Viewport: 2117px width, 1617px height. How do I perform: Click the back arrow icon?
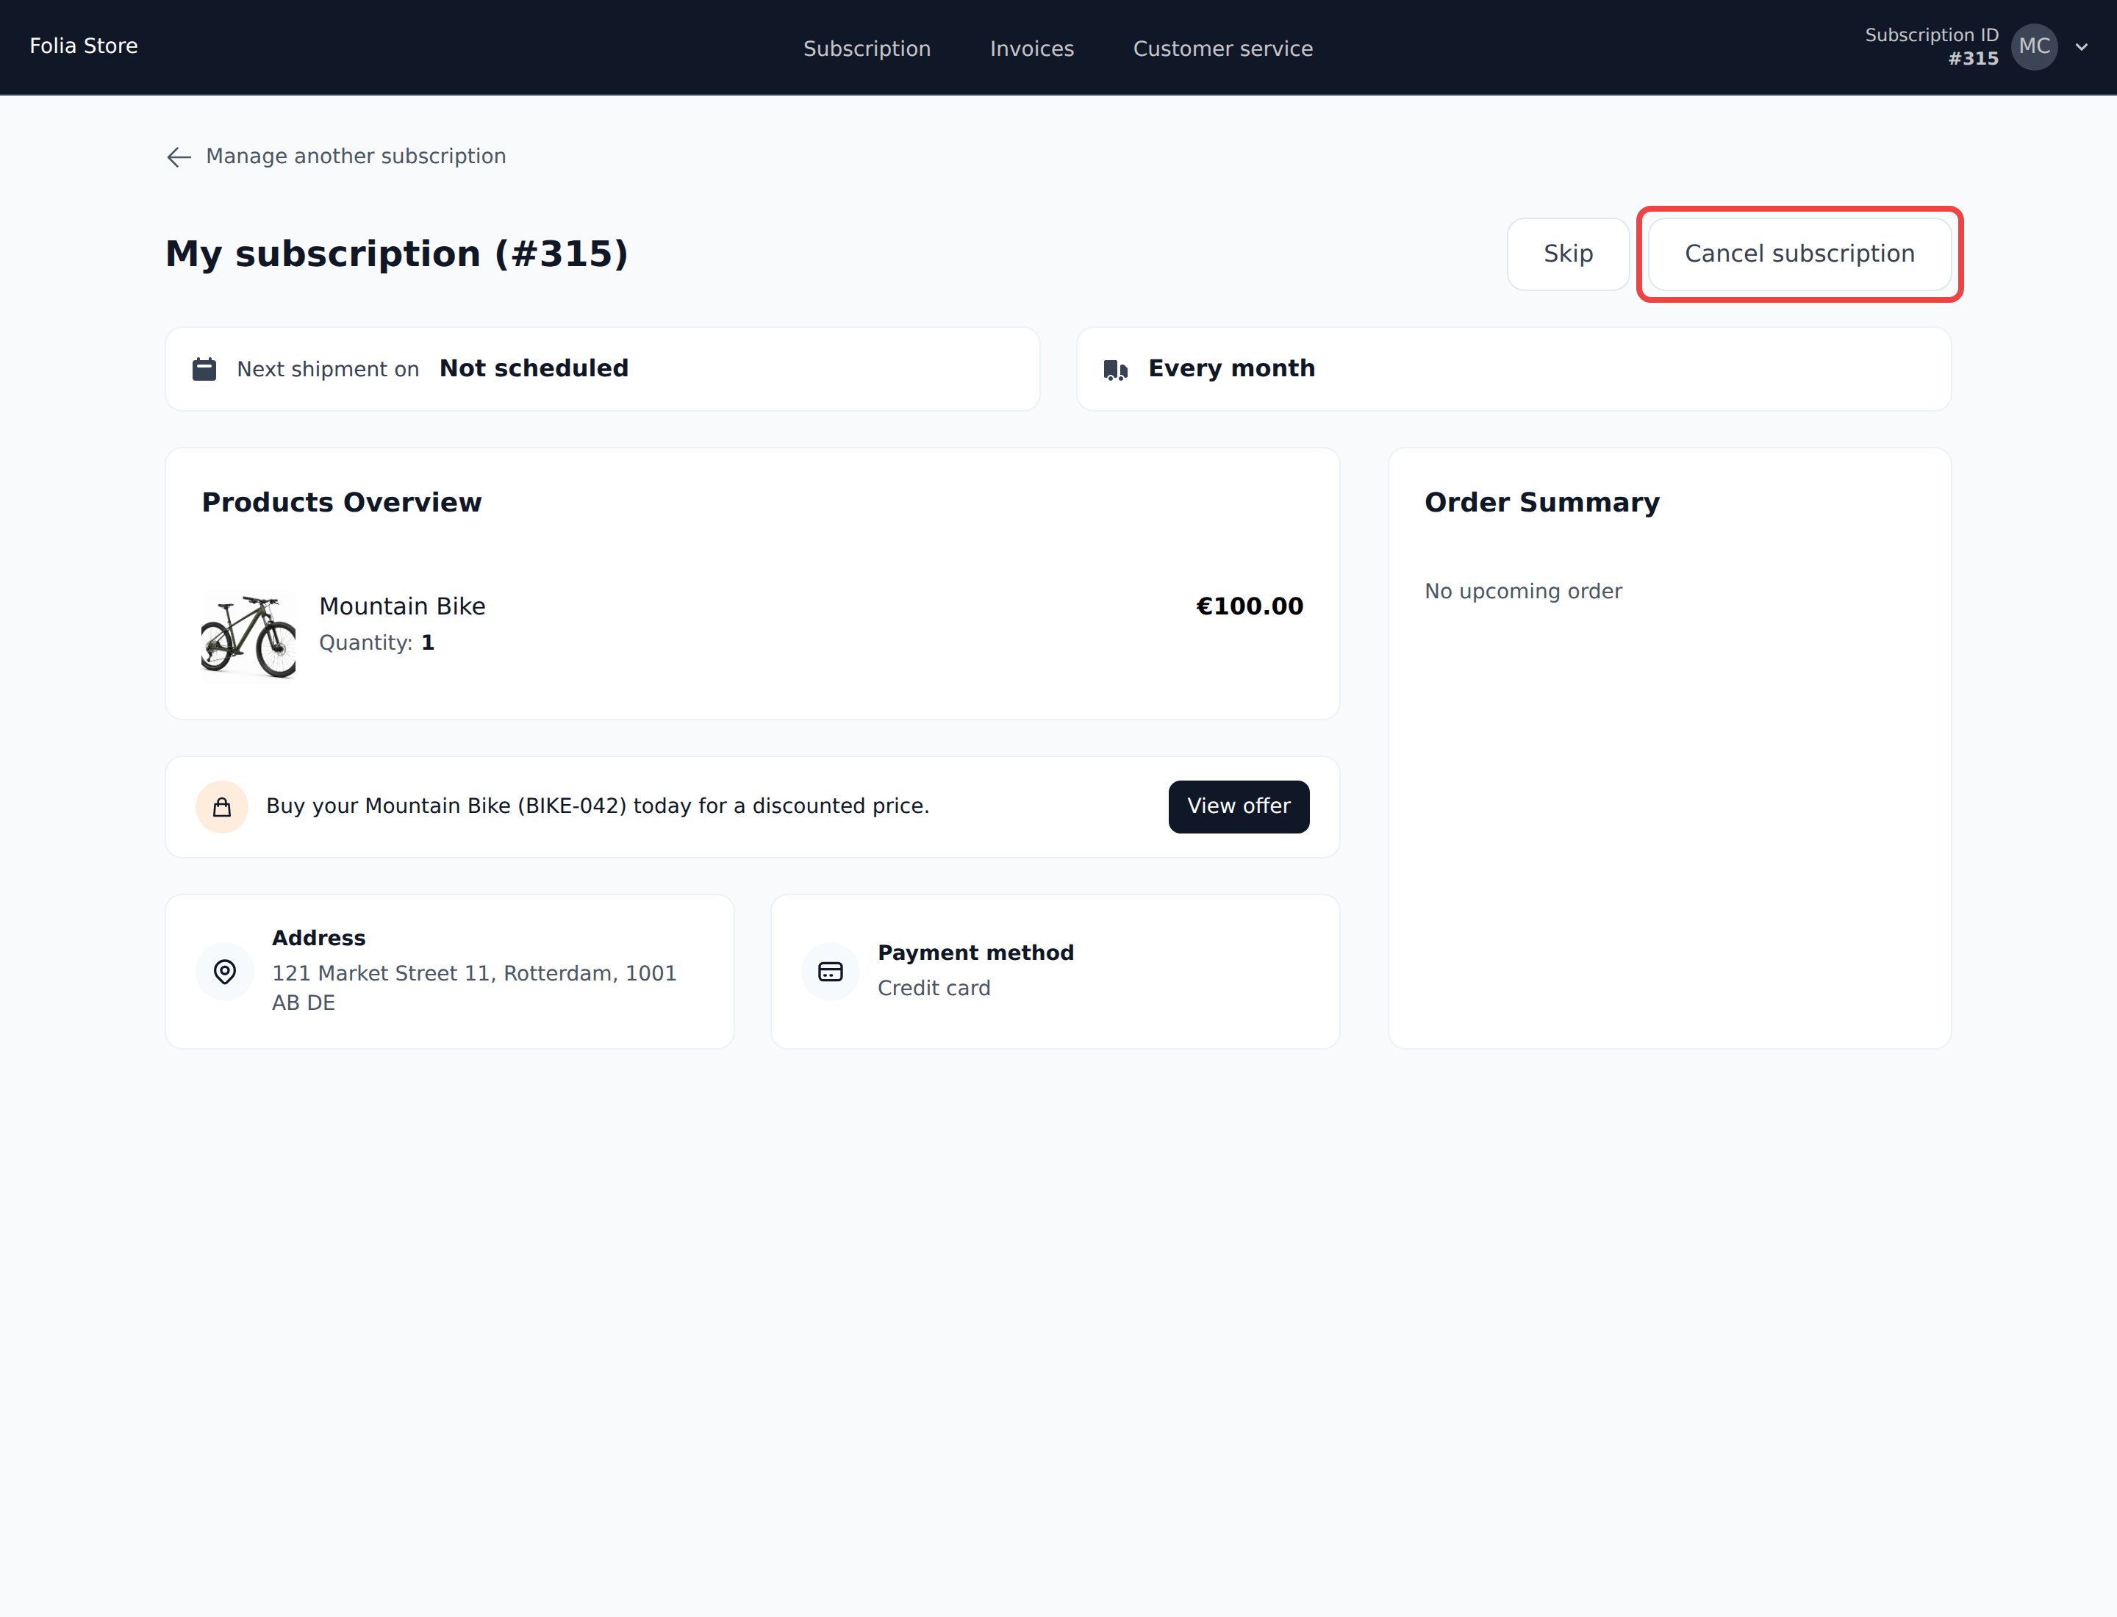pyautogui.click(x=179, y=157)
